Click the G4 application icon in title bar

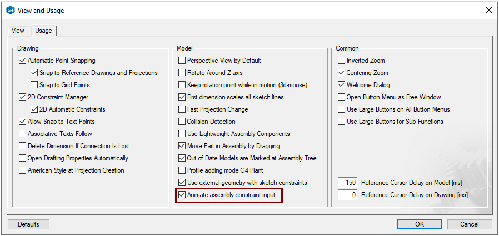point(9,9)
